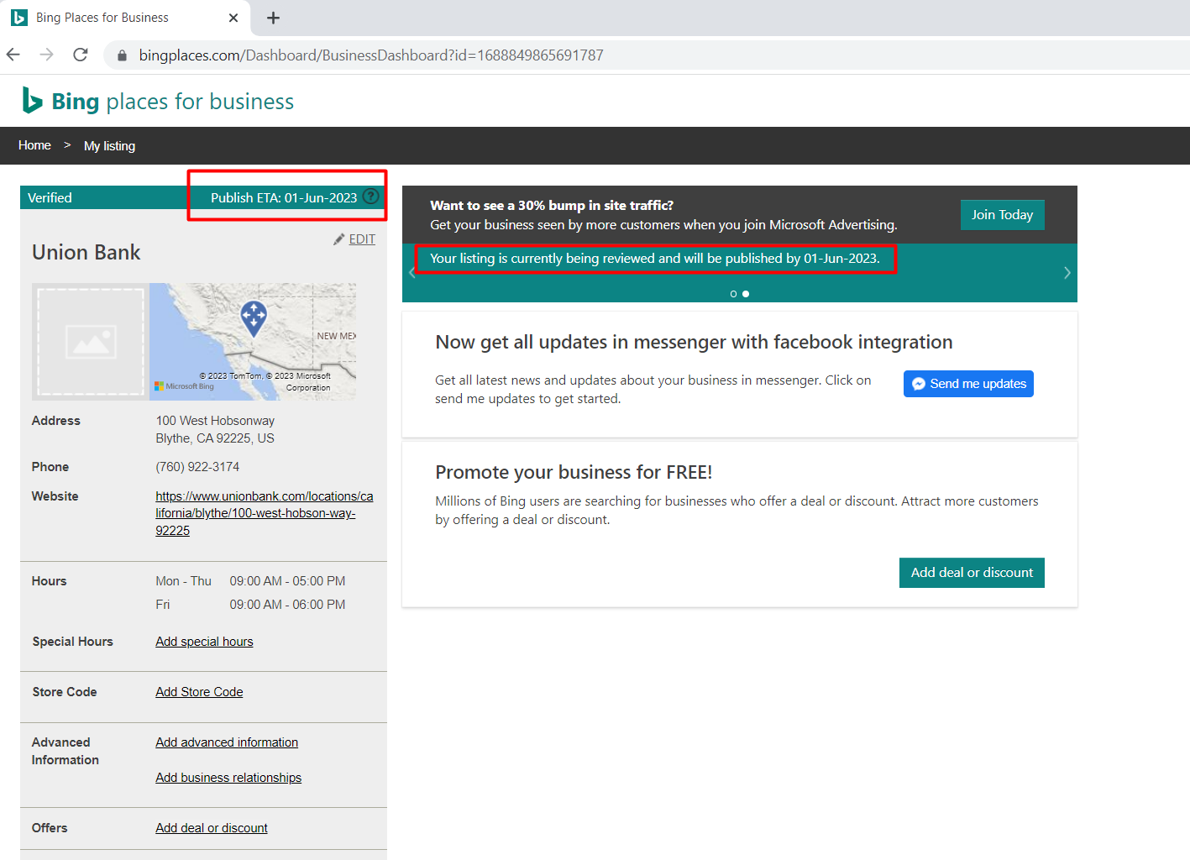Click the address bar URL

[x=371, y=55]
